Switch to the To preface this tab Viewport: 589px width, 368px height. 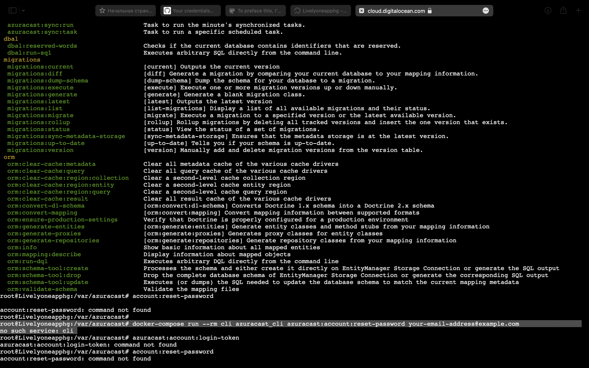point(256,11)
